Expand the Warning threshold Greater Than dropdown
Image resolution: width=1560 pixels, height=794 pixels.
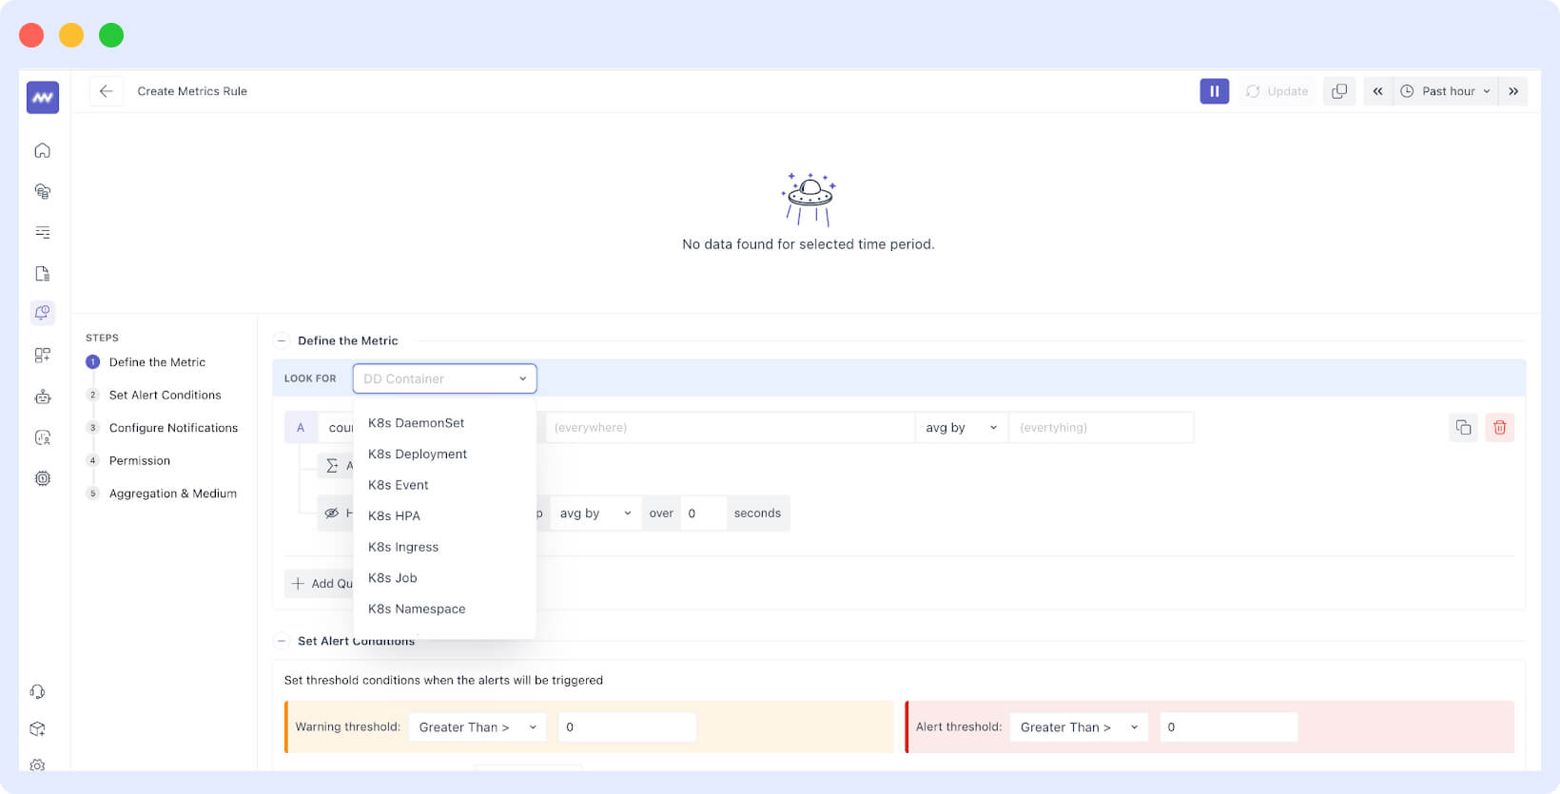click(x=478, y=727)
